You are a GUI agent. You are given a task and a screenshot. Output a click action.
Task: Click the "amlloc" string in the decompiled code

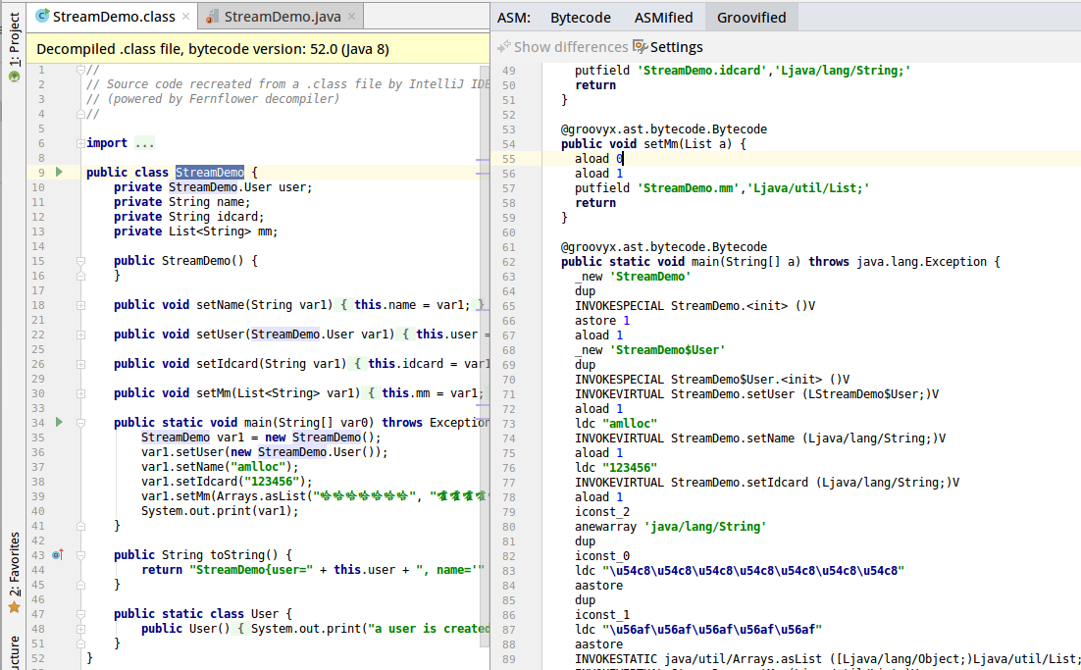(259, 467)
